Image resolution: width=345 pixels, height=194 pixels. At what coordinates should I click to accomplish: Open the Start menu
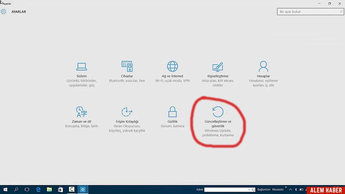5,189
